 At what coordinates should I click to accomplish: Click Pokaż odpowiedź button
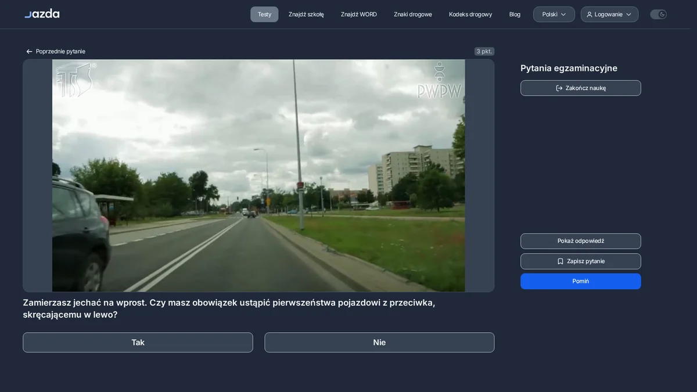pyautogui.click(x=581, y=241)
